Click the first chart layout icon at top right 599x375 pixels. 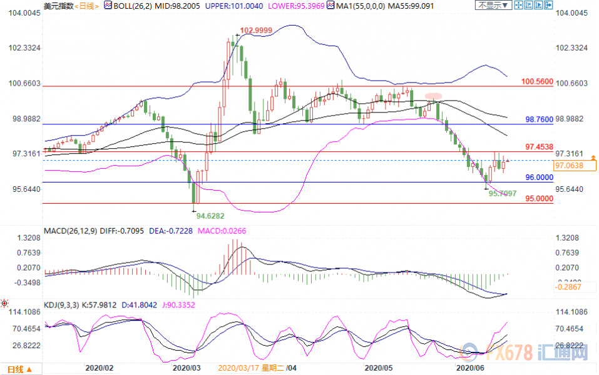[520, 6]
